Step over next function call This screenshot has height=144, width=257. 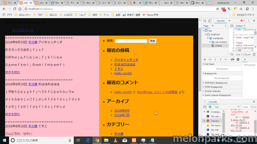click(210, 60)
